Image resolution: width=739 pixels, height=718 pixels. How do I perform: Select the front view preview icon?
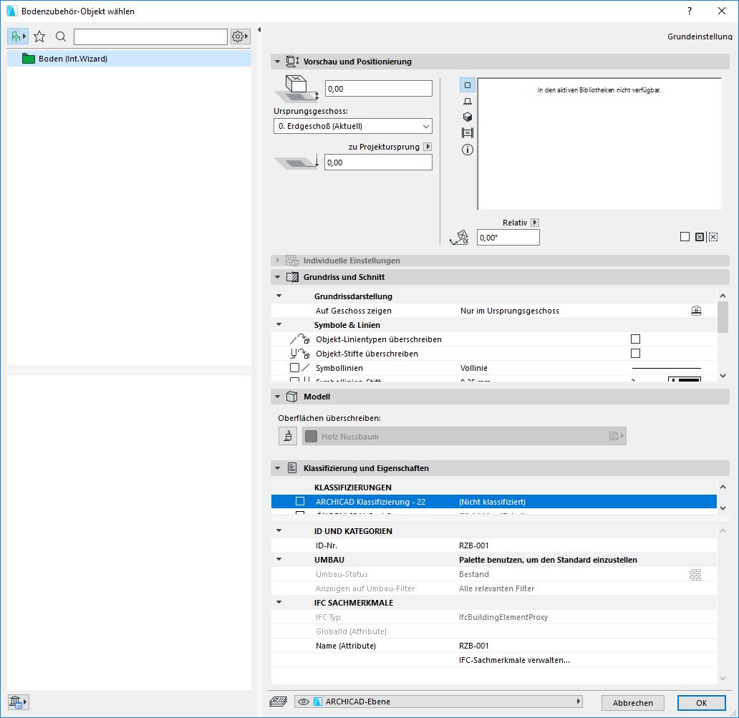467,101
